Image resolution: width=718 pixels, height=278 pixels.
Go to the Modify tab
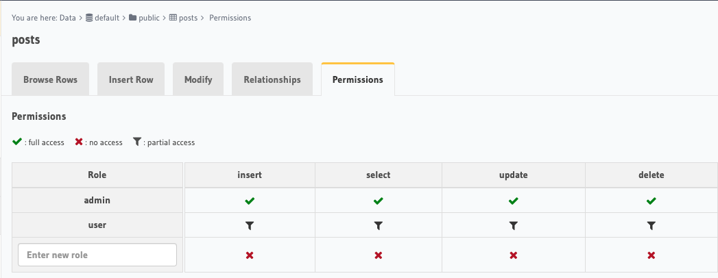pyautogui.click(x=198, y=79)
